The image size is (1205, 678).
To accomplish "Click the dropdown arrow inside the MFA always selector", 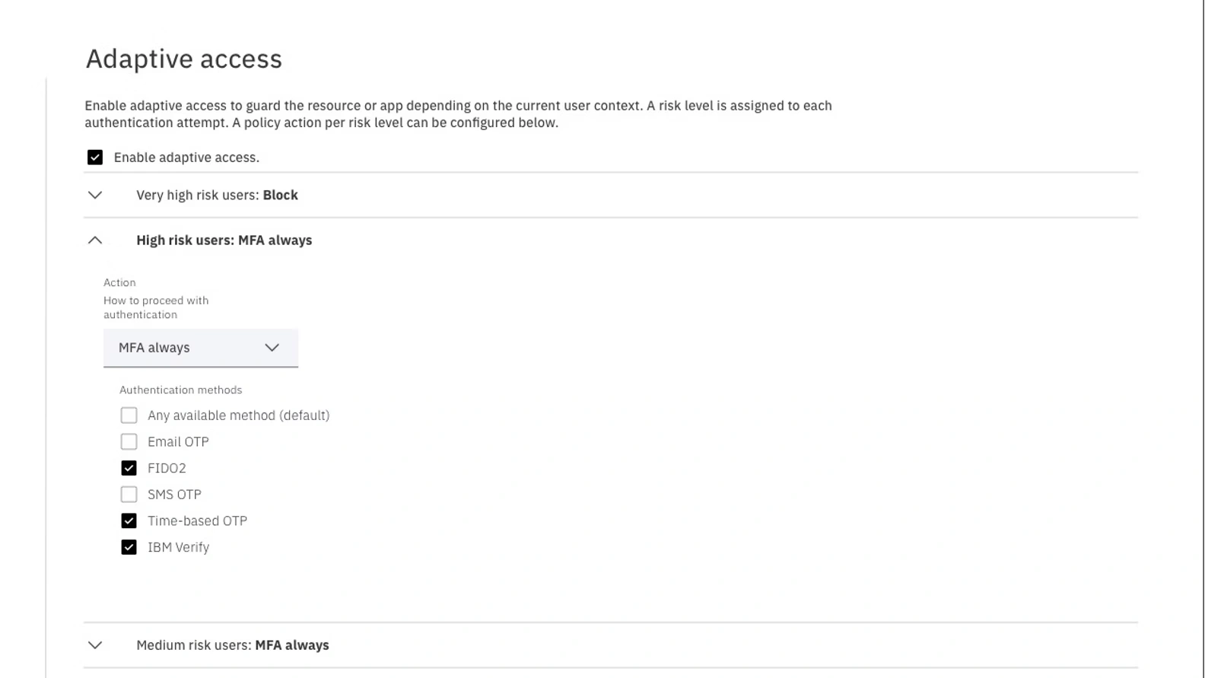I will coord(272,348).
